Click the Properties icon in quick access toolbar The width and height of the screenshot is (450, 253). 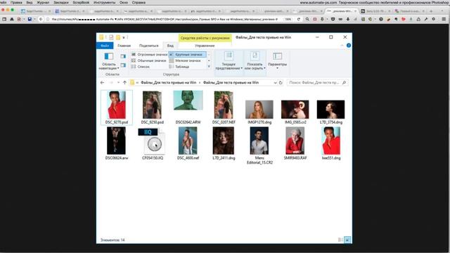111,37
